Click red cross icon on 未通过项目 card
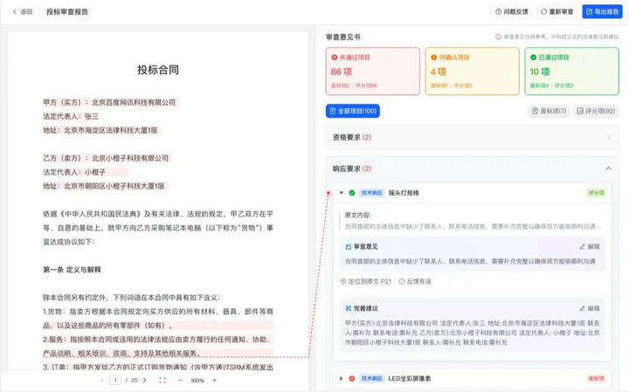Screen dimensions: 629x392 coord(334,58)
